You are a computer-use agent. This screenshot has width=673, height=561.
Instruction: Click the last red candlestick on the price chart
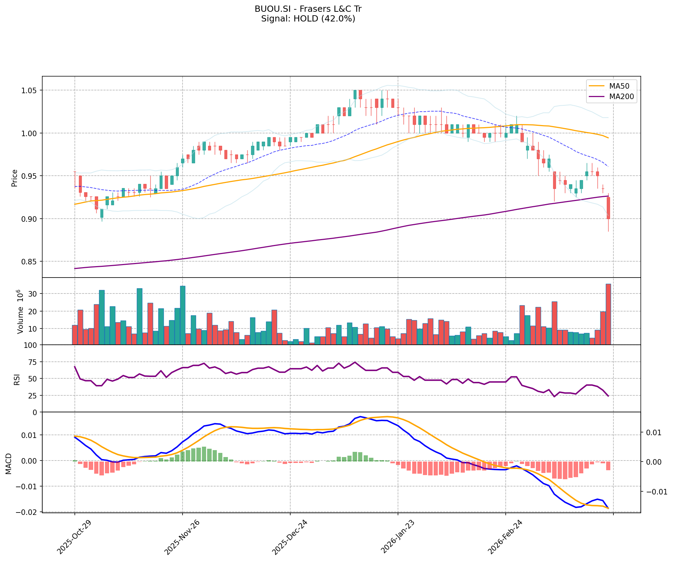(608, 208)
